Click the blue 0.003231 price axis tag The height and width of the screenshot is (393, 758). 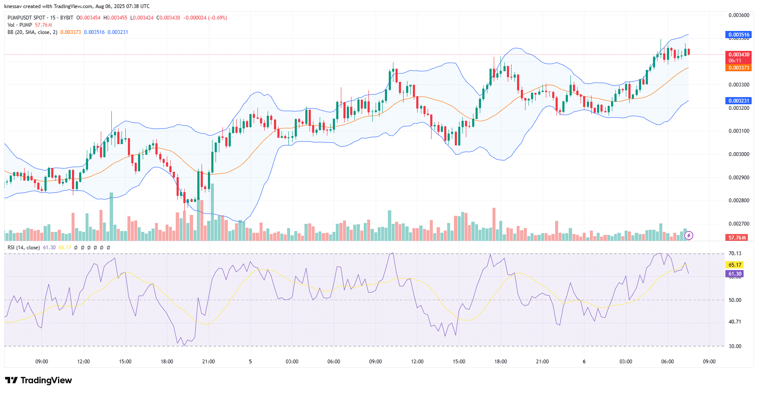[x=739, y=101]
